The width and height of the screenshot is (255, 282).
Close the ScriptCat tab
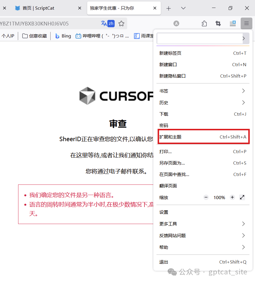click(x=80, y=8)
